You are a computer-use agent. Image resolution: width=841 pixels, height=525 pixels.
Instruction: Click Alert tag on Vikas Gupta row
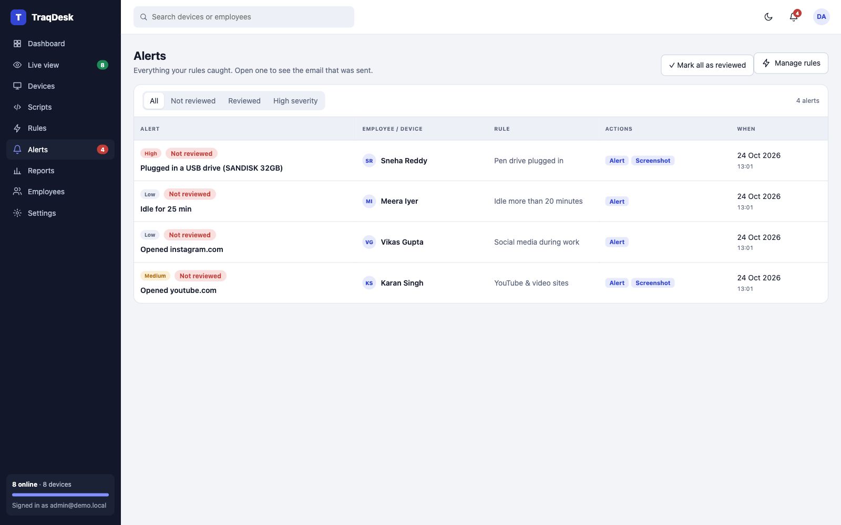point(617,242)
